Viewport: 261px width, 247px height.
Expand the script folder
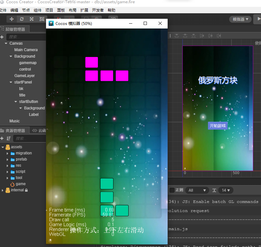tap(7, 172)
